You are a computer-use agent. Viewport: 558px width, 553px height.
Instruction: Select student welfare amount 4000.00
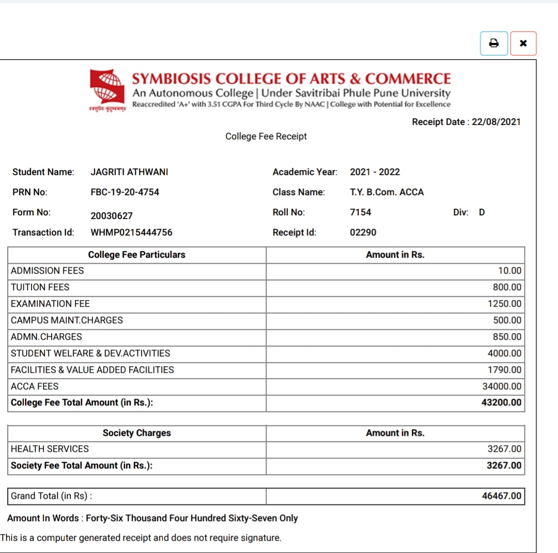(504, 353)
